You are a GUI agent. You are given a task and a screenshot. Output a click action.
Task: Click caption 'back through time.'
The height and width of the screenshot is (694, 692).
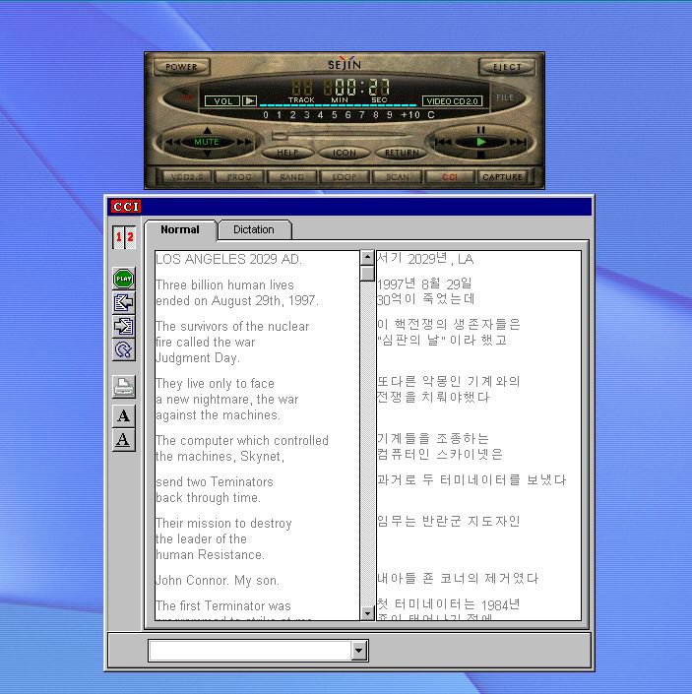[208, 497]
